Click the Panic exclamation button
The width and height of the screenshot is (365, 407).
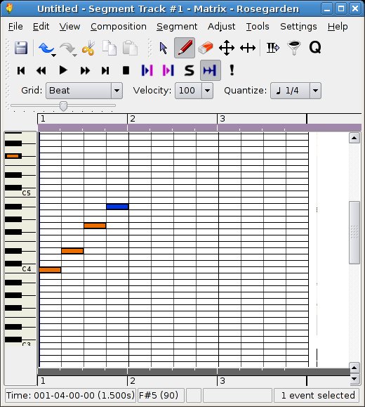[x=232, y=70]
